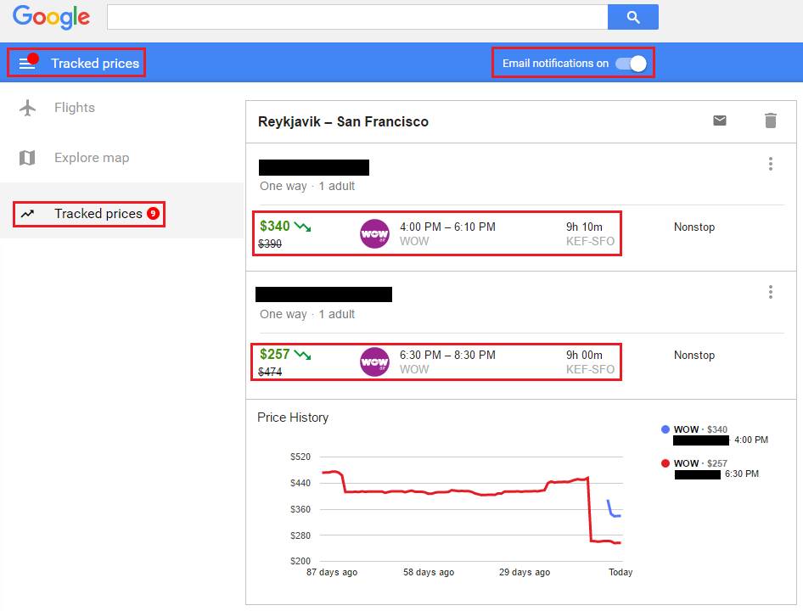The height and width of the screenshot is (611, 803).
Task: Open the 4:00 PM – 6:10 PM flight
Action: point(447,227)
